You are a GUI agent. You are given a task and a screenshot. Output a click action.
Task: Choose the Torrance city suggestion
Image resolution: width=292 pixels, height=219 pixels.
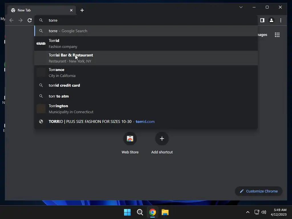coord(146,72)
